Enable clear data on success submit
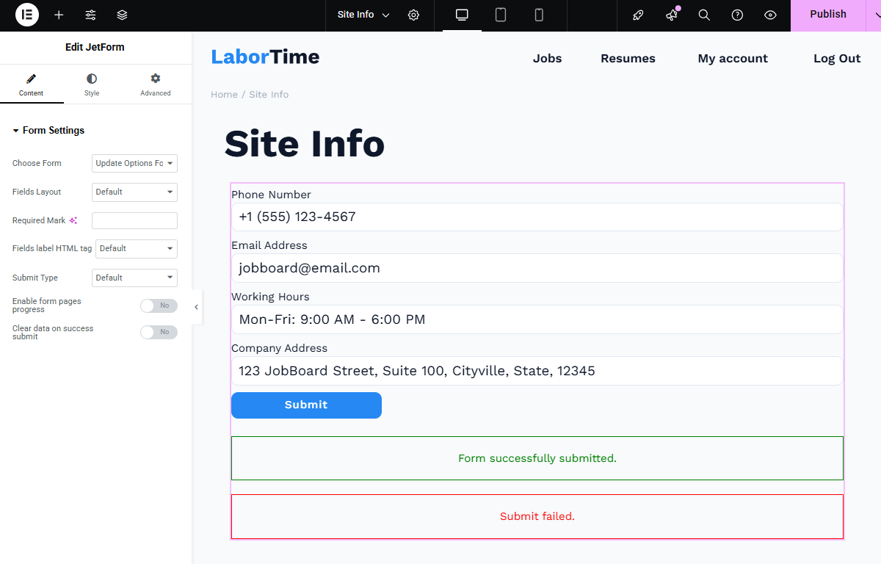 159,332
